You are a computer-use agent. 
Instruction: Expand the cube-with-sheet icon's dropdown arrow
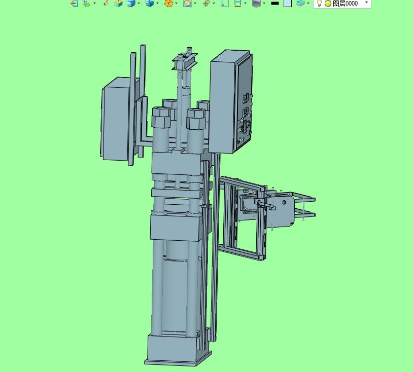pyautogui.click(x=157, y=4)
